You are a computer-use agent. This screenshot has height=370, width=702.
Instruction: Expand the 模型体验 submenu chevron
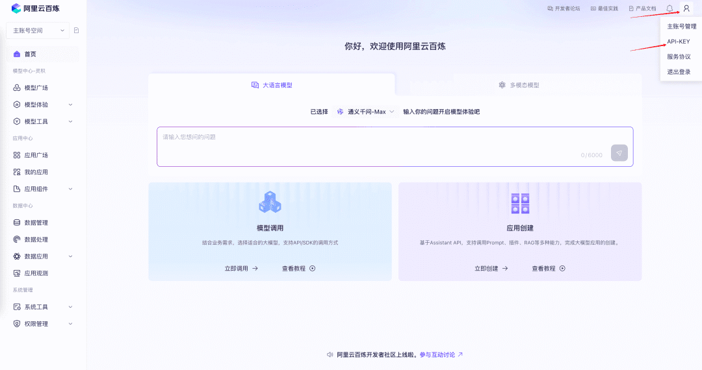[70, 105]
